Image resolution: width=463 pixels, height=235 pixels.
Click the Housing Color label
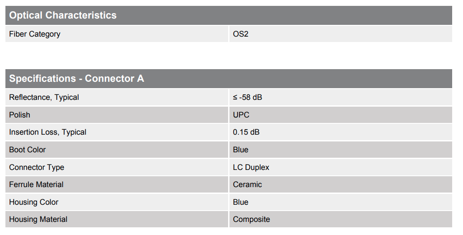point(34,202)
